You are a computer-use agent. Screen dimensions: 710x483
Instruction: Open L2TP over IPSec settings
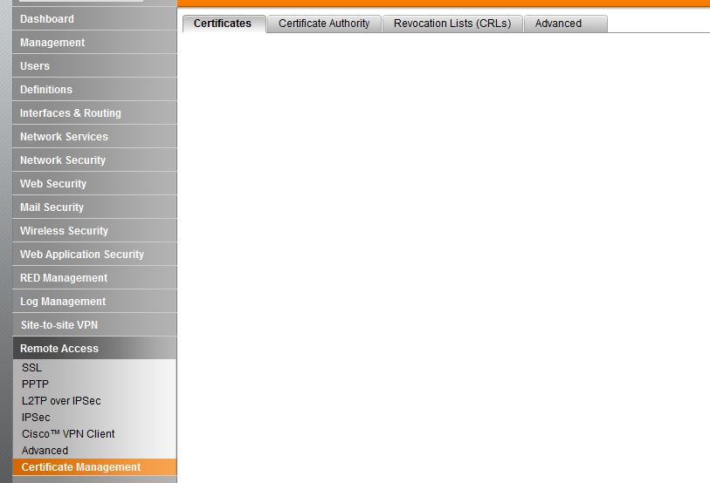click(x=61, y=401)
